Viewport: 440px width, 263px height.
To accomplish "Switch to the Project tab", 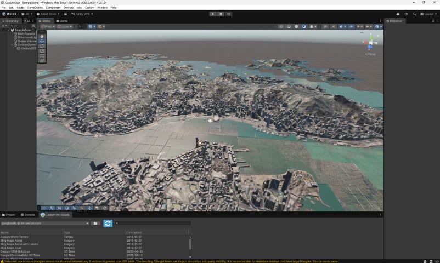I will pyautogui.click(x=8, y=215).
